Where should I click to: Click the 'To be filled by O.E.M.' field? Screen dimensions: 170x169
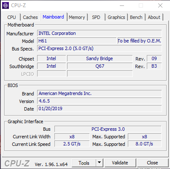(x=140, y=41)
